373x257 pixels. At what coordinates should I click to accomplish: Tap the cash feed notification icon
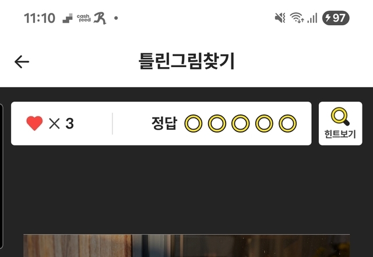point(84,18)
